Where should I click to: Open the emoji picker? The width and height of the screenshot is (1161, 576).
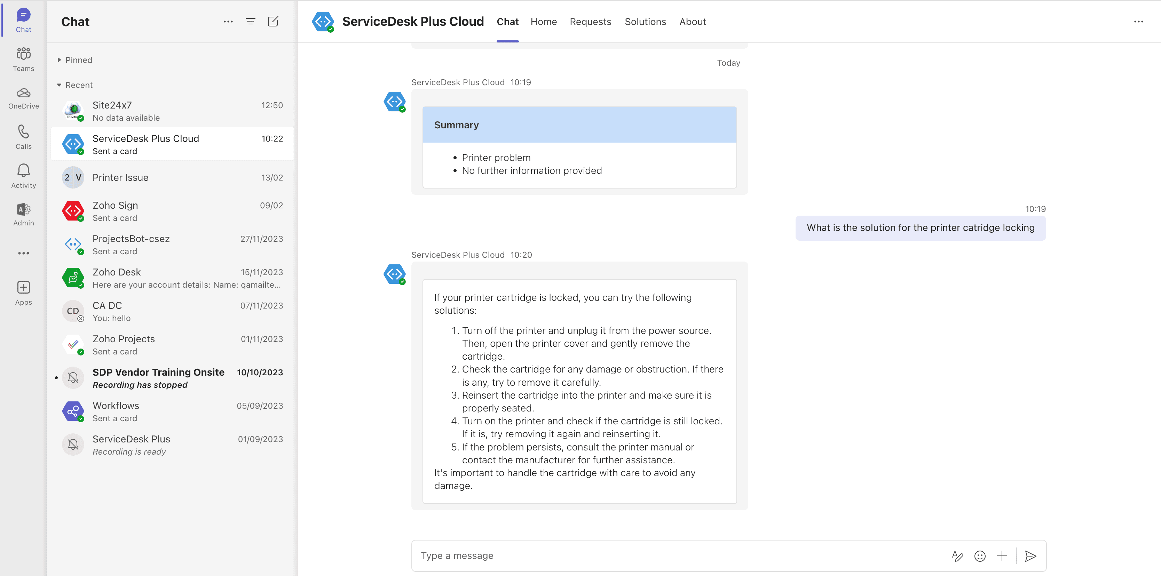980,556
